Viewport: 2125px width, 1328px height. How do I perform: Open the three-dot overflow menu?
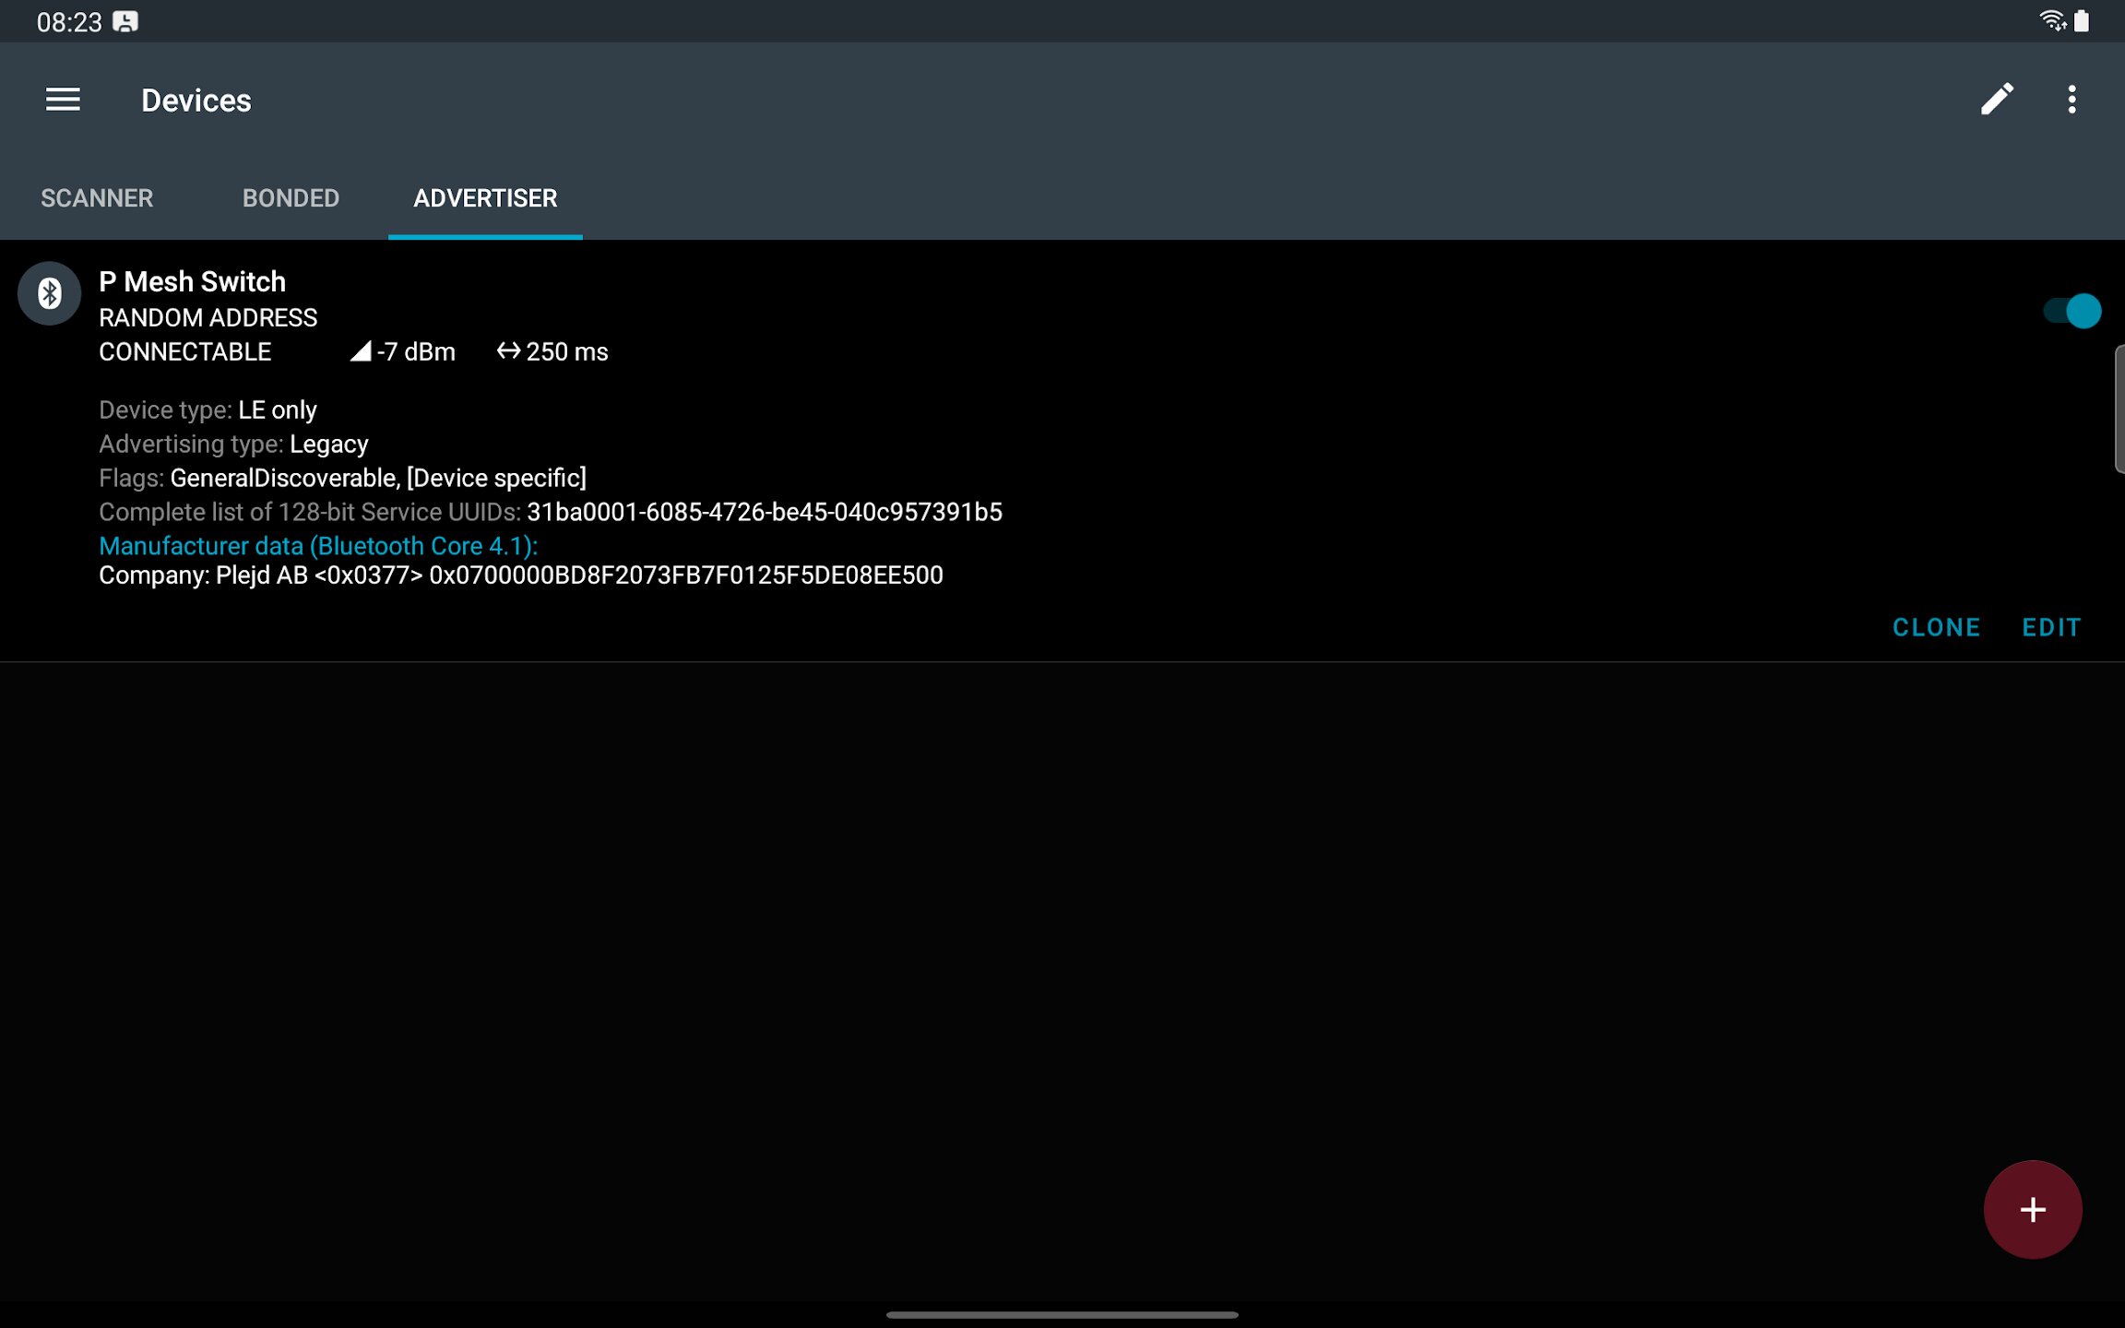(2072, 100)
